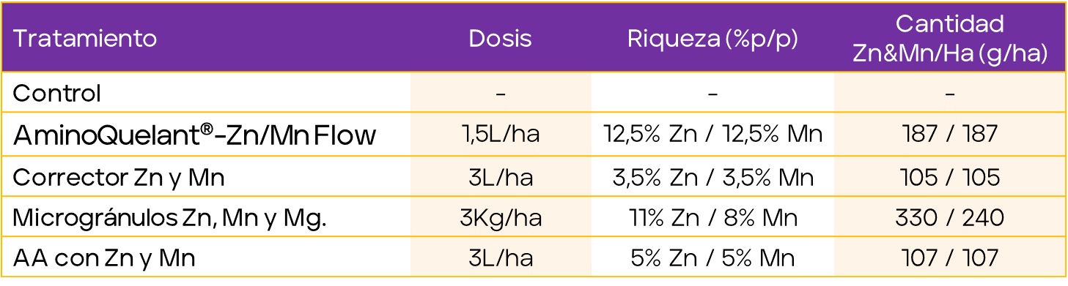The image size is (1068, 286).
Task: Click the 5% Zn / 5% Mn cell
Action: [x=712, y=257]
